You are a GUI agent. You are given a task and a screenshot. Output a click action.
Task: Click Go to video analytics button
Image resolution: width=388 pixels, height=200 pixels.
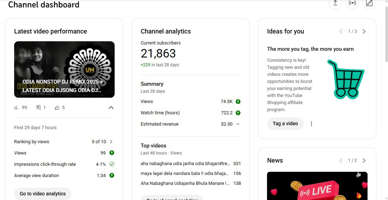click(43, 194)
